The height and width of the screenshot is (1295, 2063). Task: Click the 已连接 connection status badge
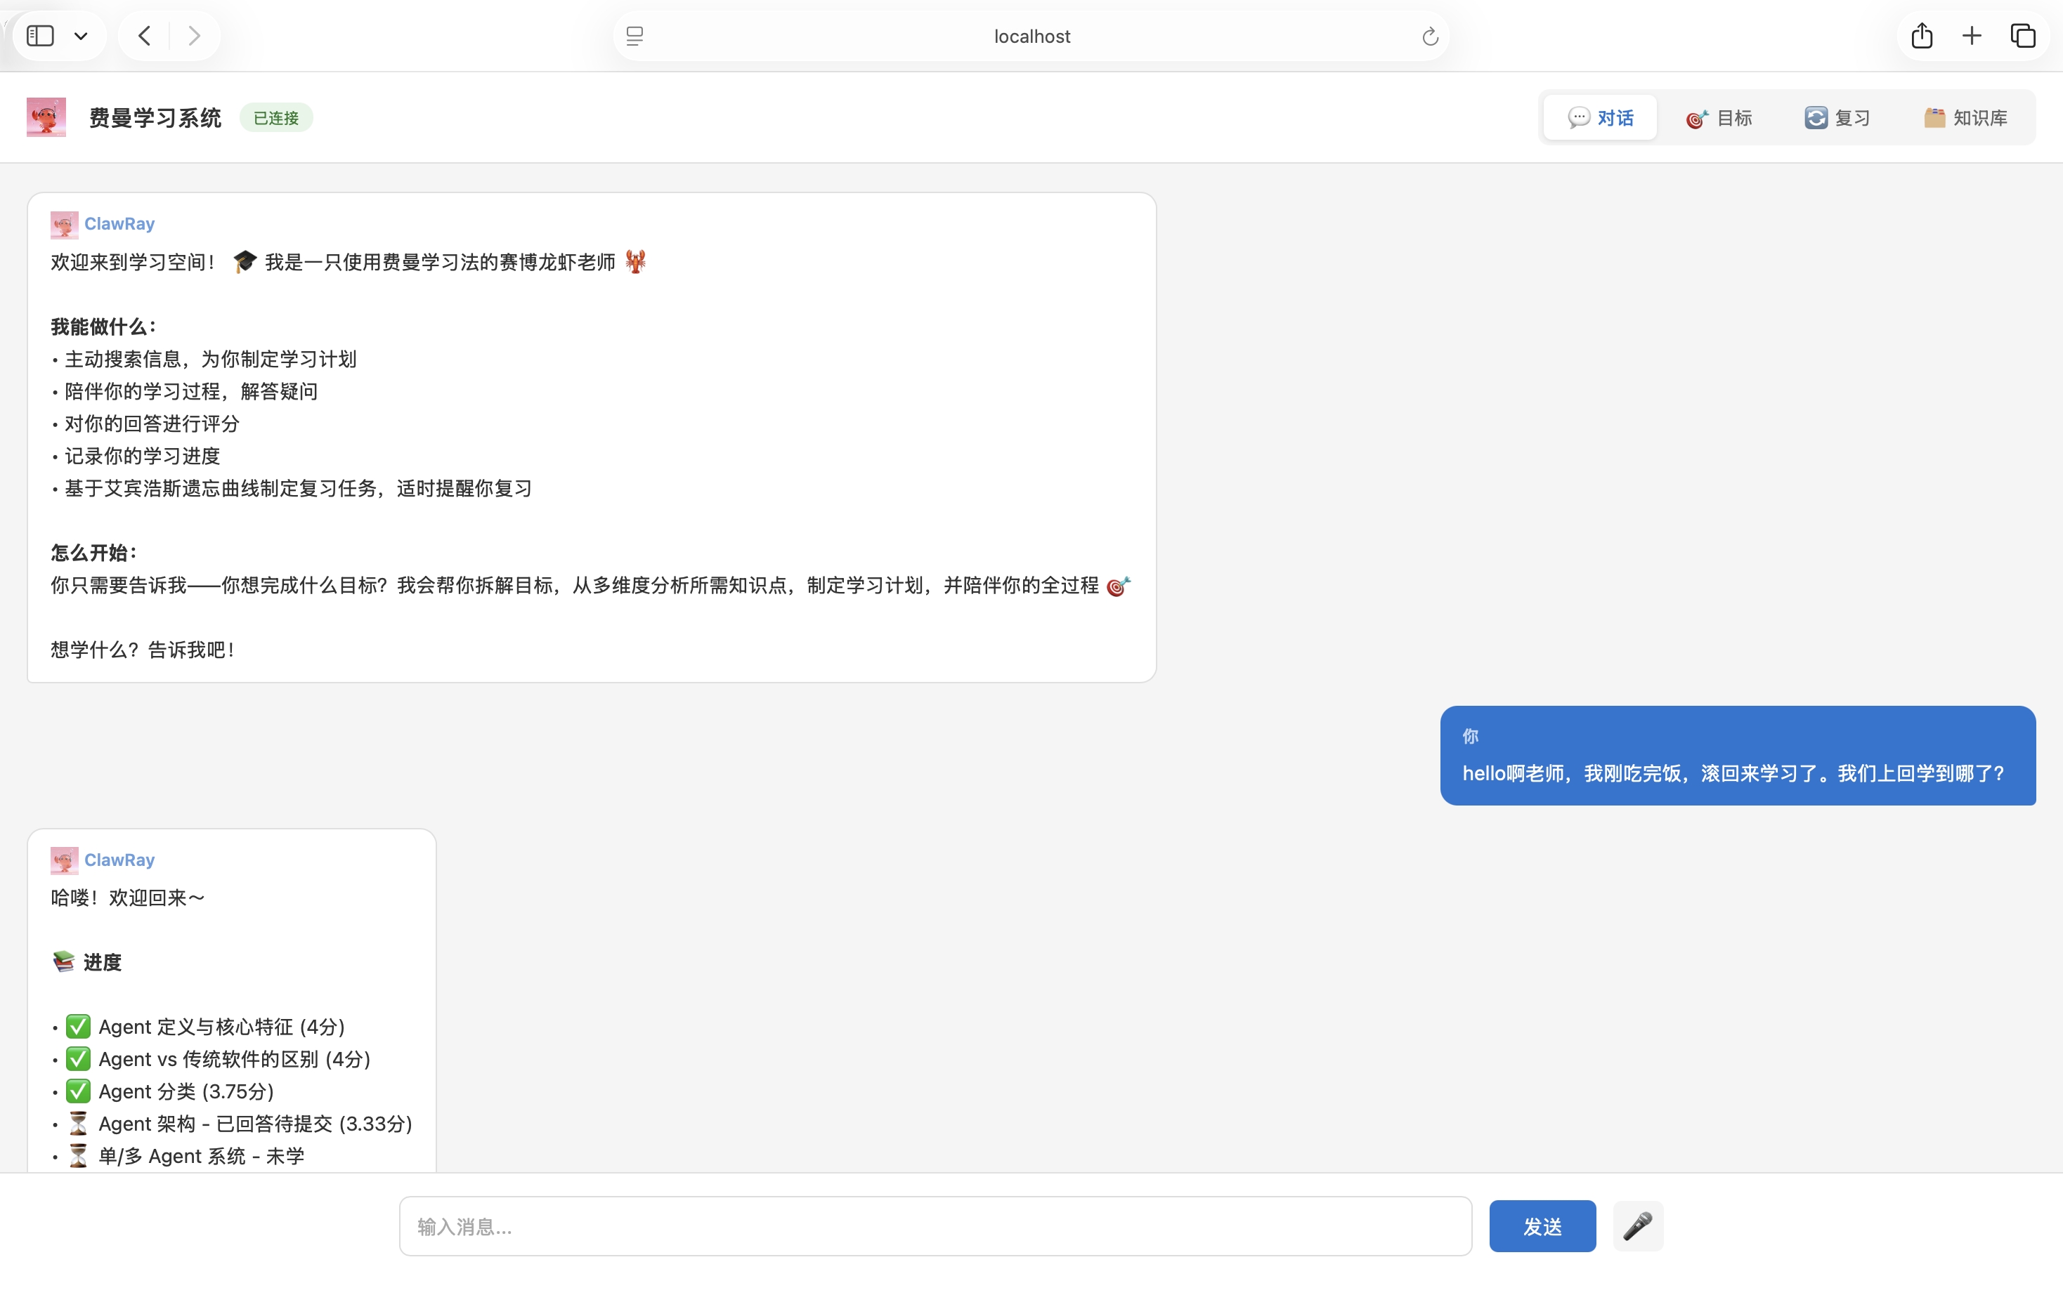(x=276, y=117)
